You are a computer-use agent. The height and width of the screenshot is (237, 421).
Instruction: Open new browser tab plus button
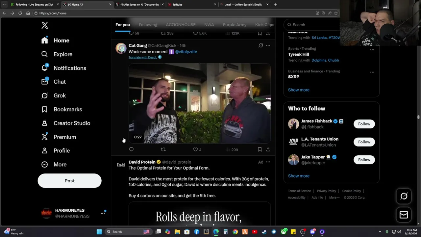pyautogui.click(x=275, y=5)
